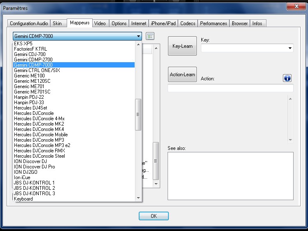Image resolution: width=308 pixels, height=231 pixels.
Task: Select EKS XP5 in the list
Action: tap(74, 43)
